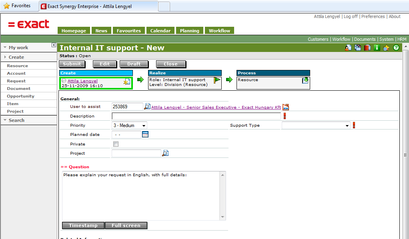Open Attila Lengyel link in Create step
The width and height of the screenshot is (409, 239).
point(82,81)
